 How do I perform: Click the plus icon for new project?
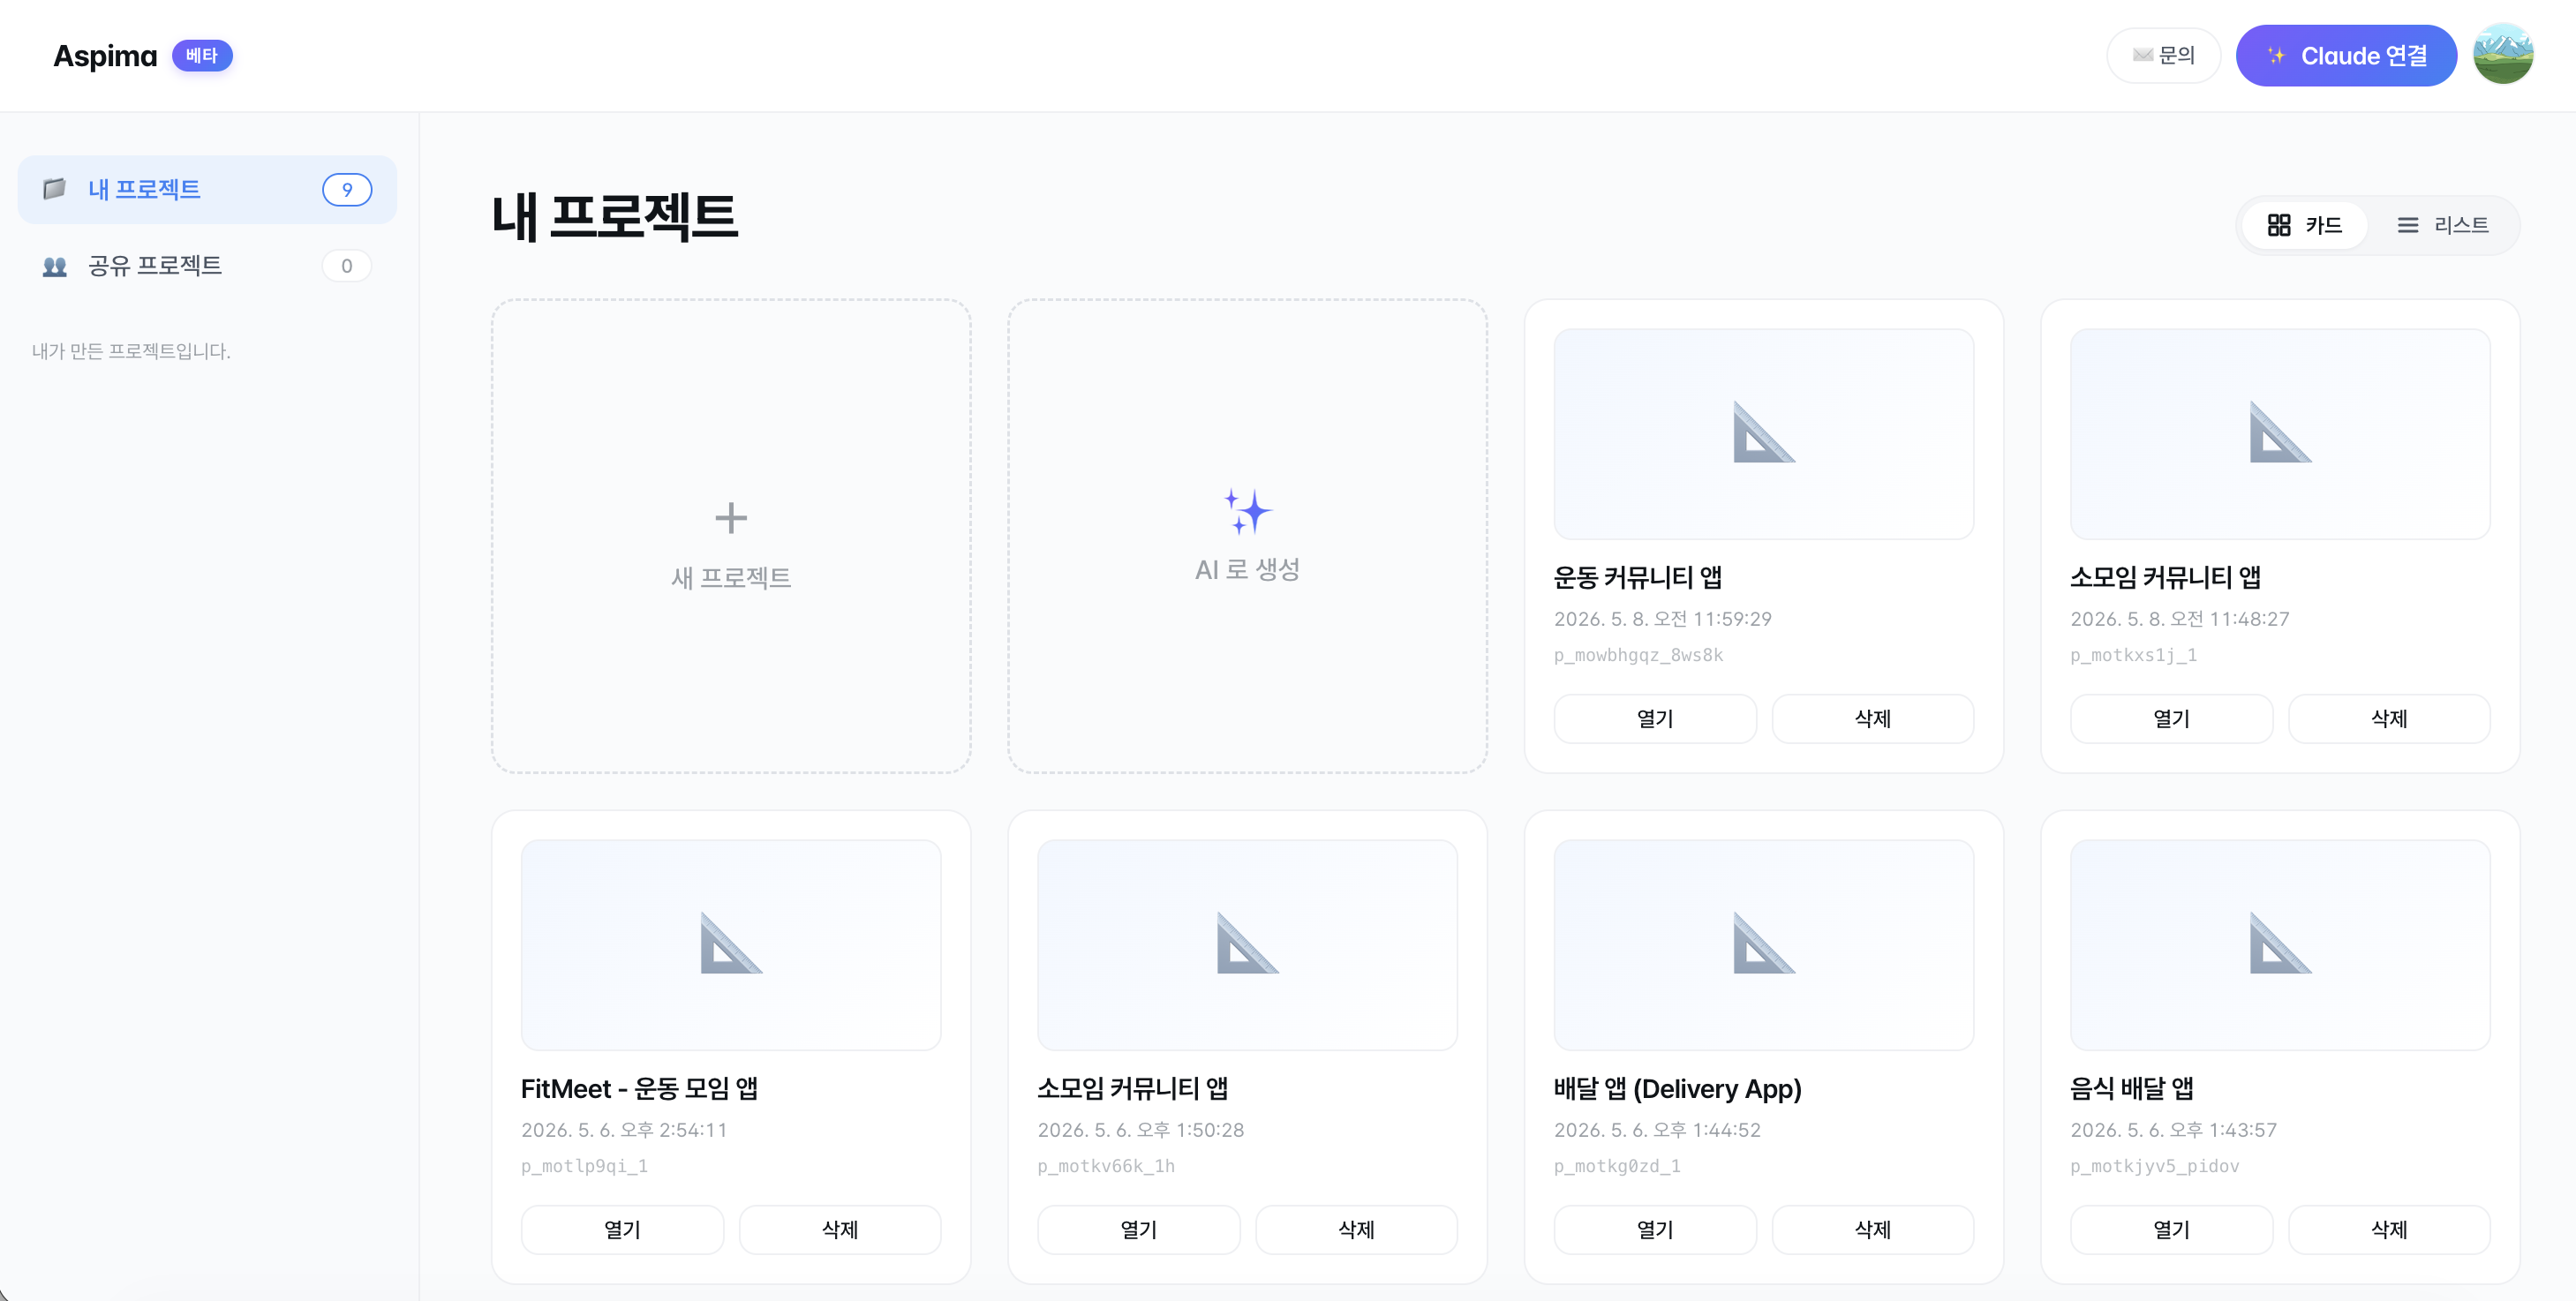click(x=731, y=517)
